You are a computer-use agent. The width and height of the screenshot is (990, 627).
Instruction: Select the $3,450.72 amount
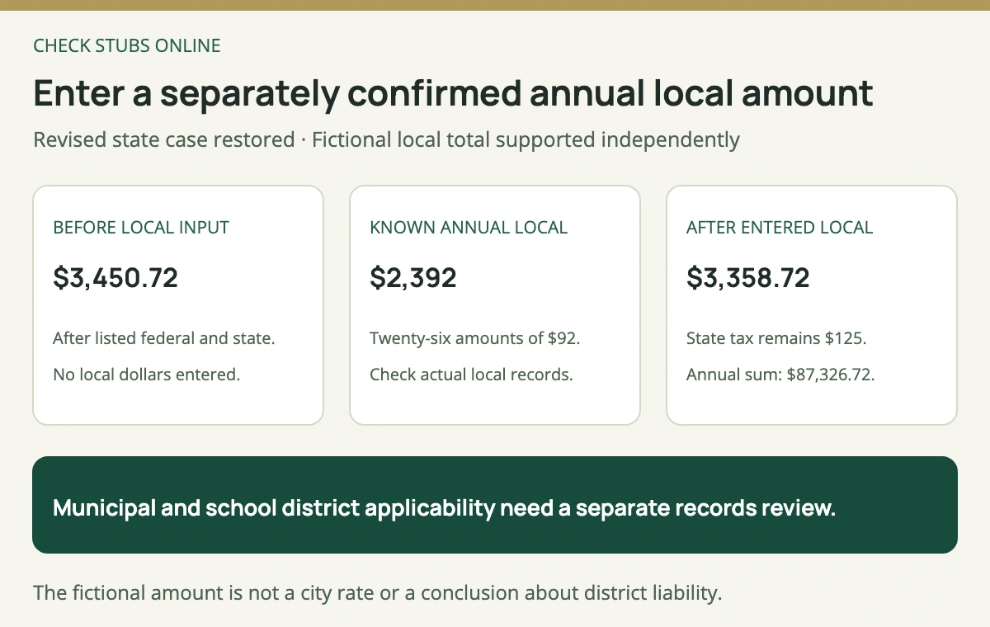pyautogui.click(x=115, y=278)
